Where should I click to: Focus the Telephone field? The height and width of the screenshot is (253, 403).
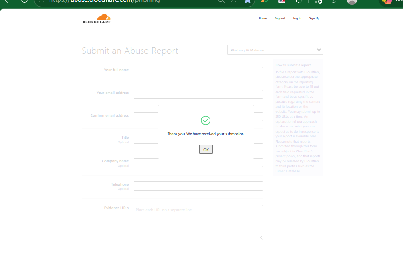tap(198, 186)
